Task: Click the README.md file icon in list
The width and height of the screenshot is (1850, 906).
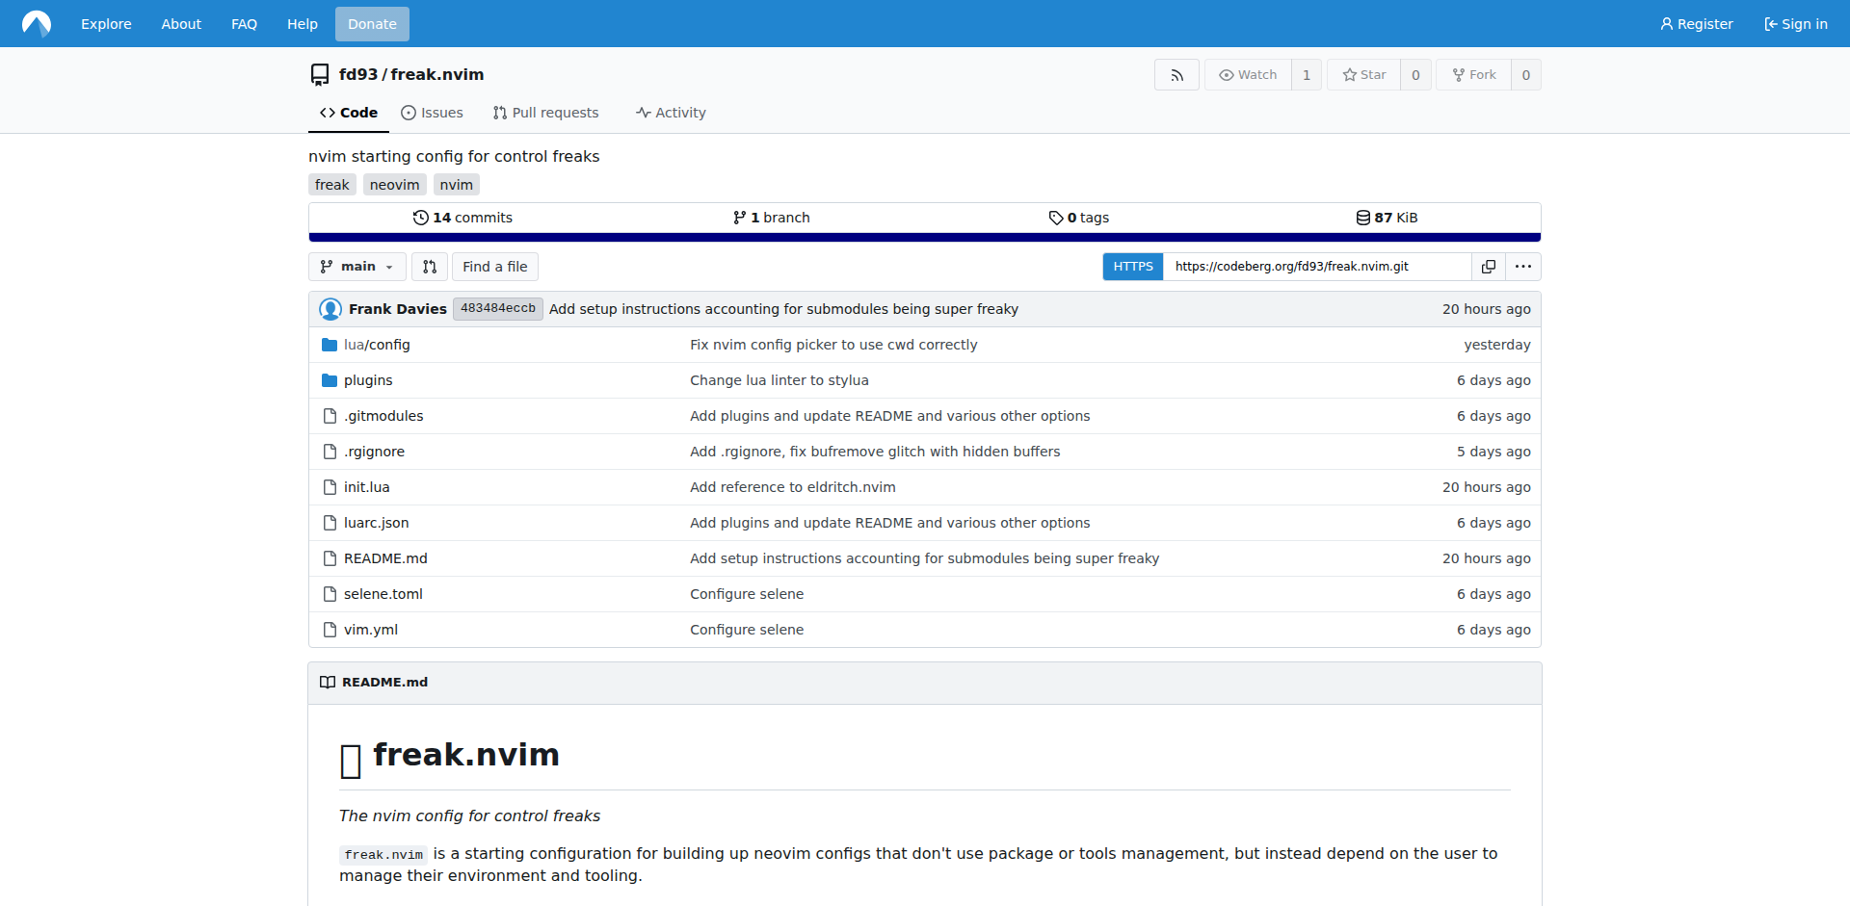Action: [x=330, y=558]
